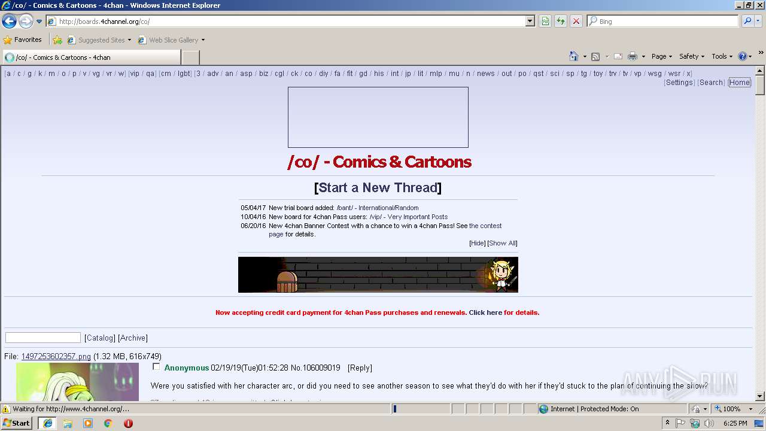Click the post number 106009019
The width and height of the screenshot is (766, 431).
320,368
